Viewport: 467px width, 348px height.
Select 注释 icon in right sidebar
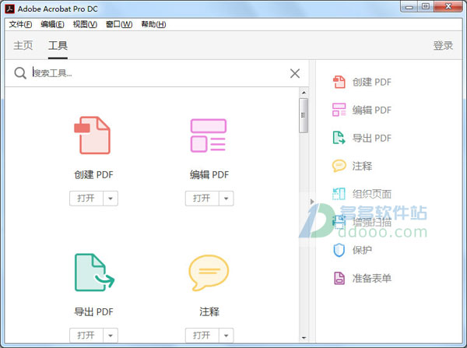point(339,166)
